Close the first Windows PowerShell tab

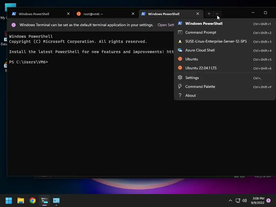68,14
